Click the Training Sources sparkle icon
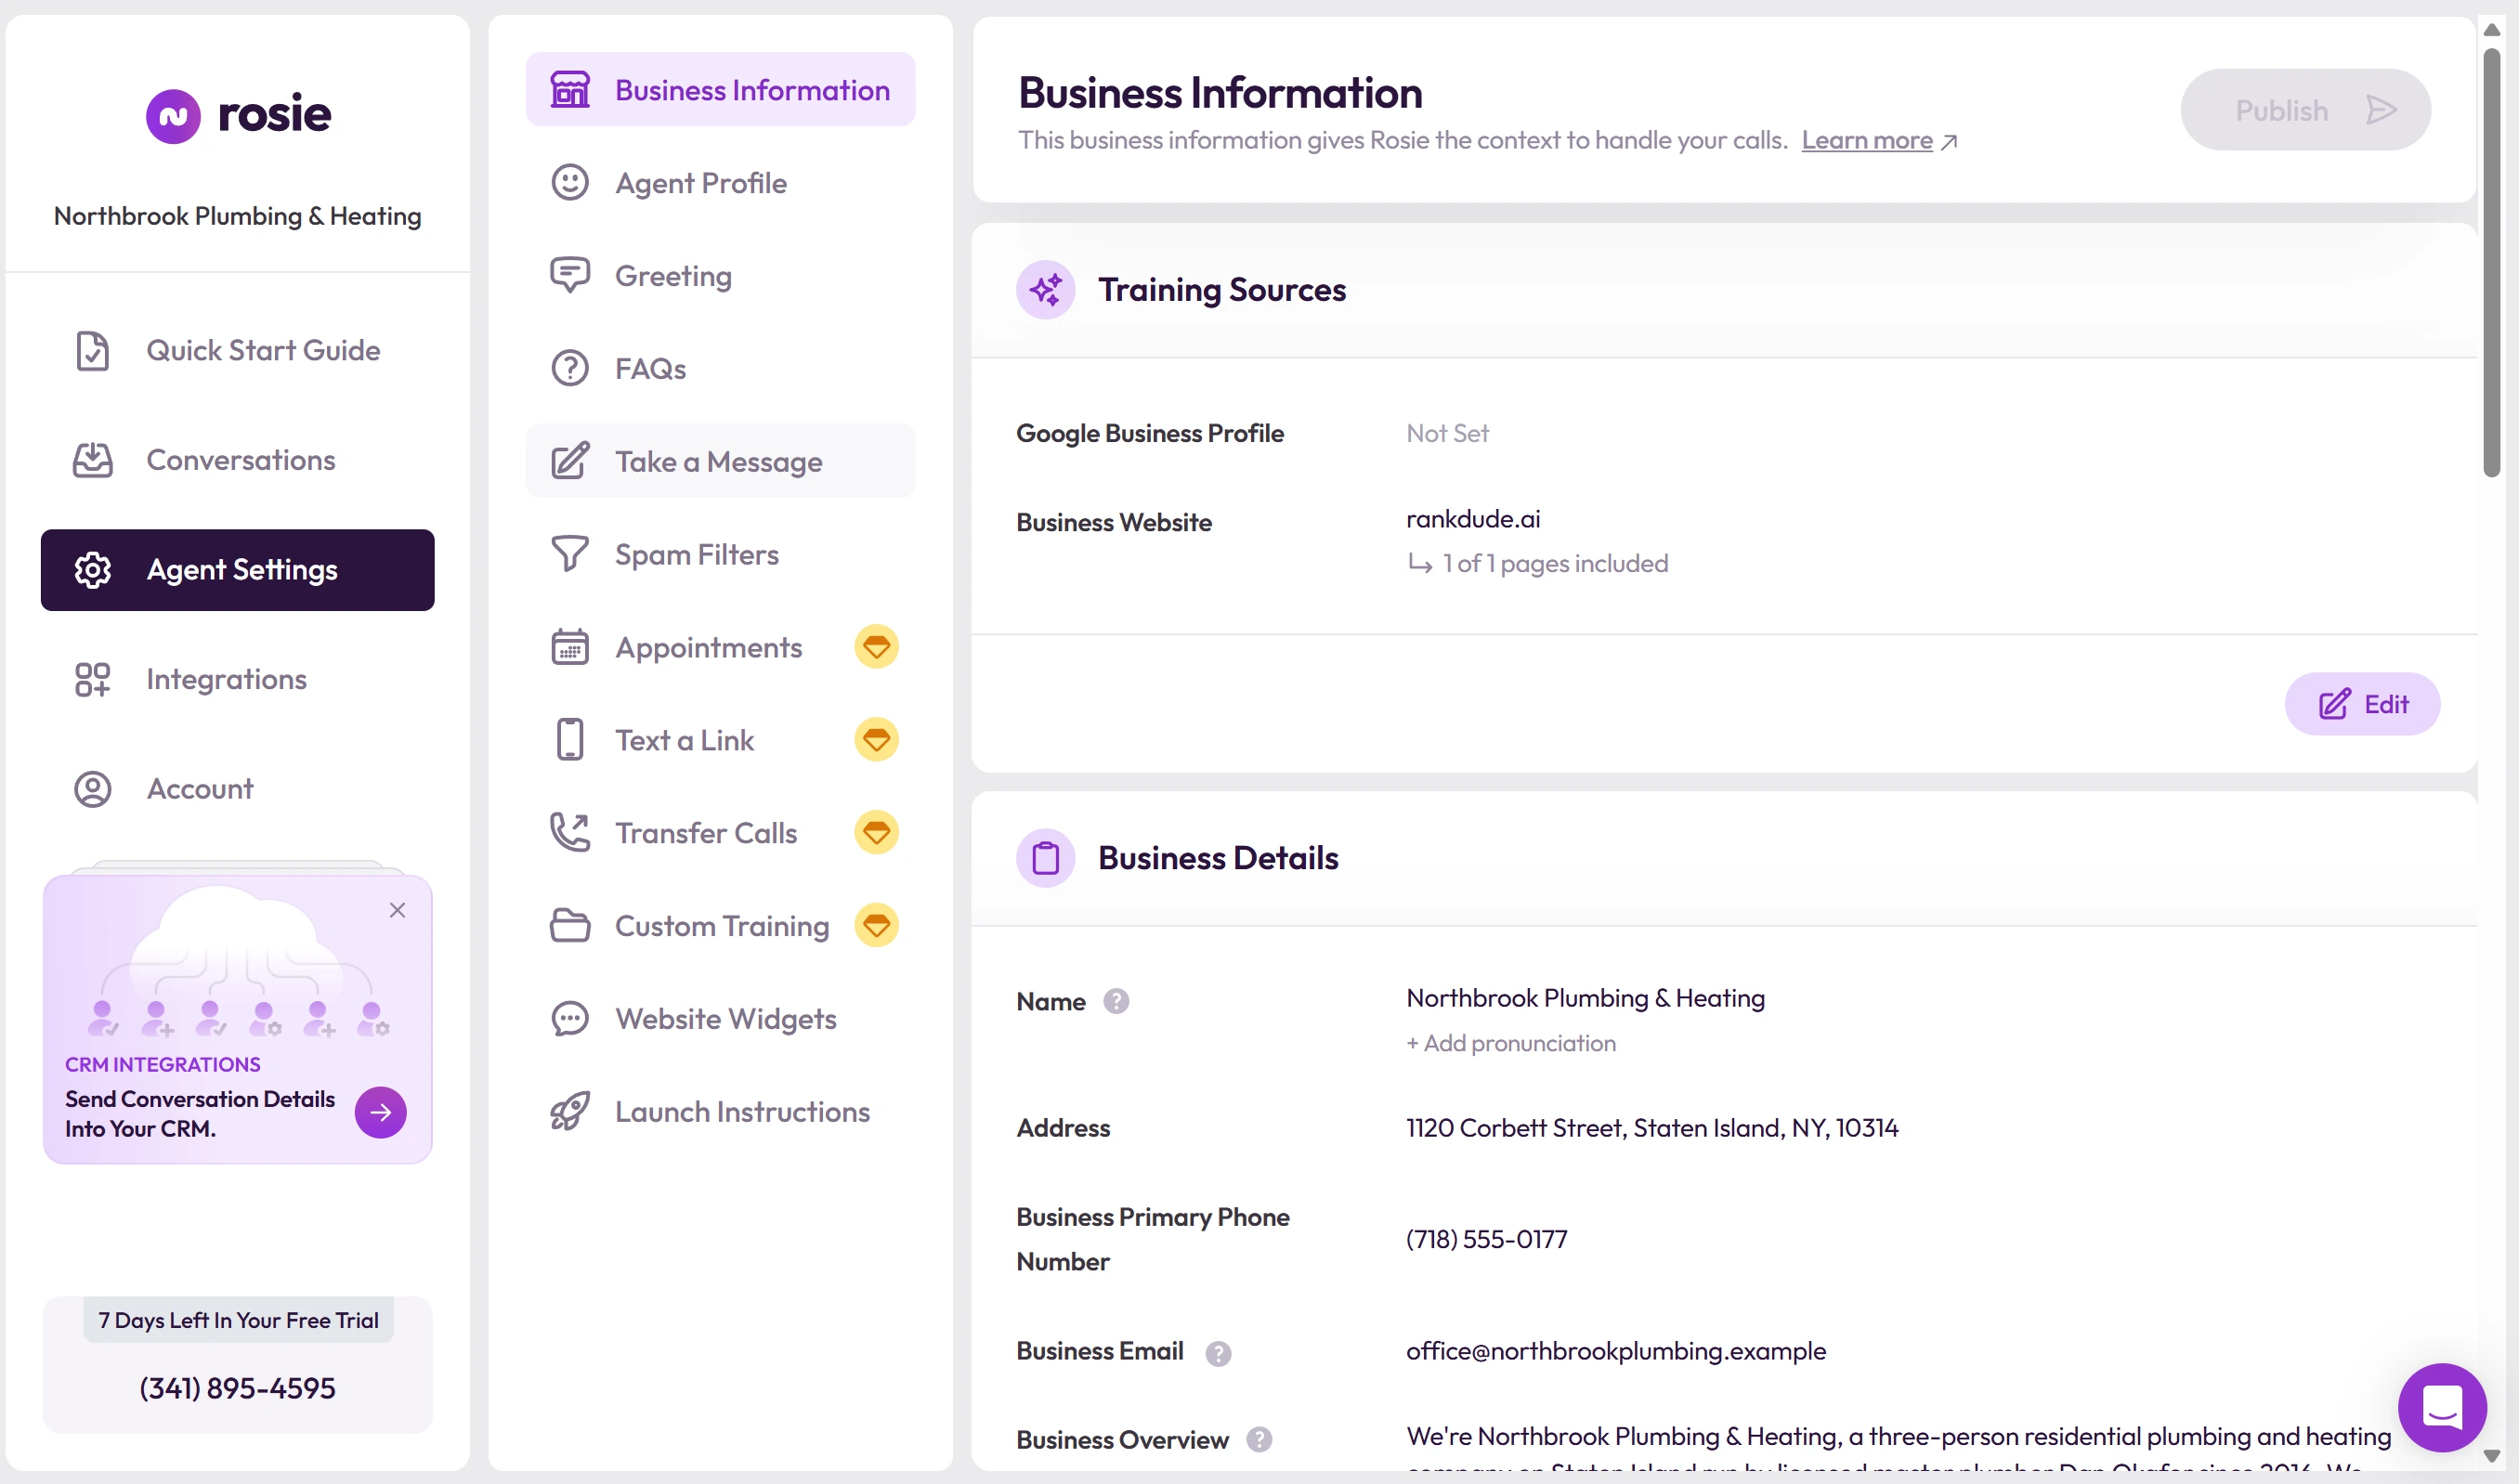 click(1045, 290)
